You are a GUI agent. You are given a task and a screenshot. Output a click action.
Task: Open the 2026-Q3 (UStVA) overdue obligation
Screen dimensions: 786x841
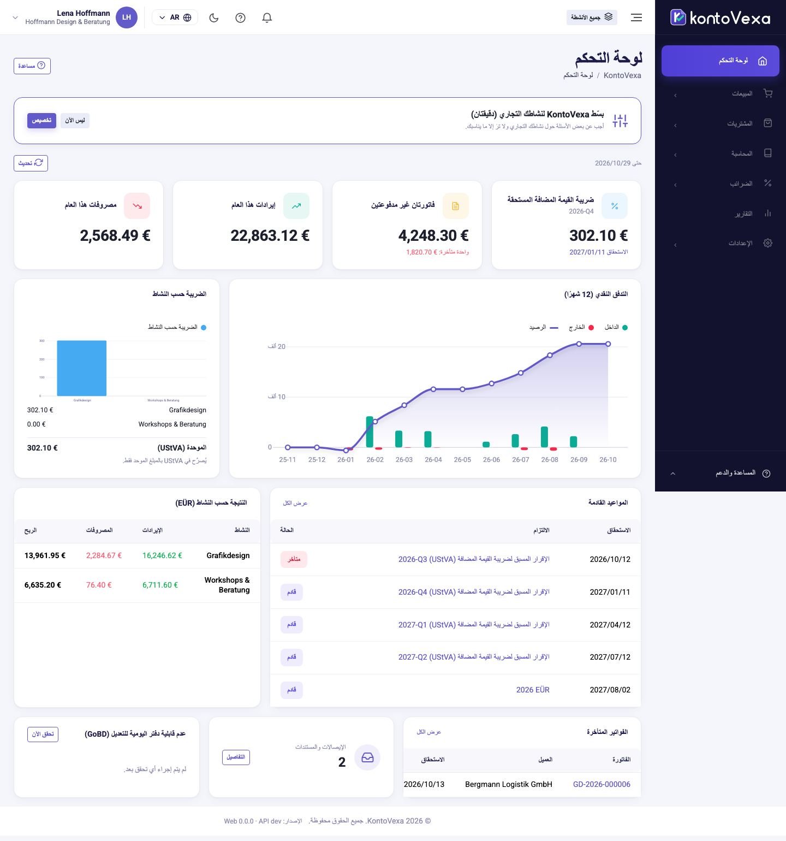(474, 559)
